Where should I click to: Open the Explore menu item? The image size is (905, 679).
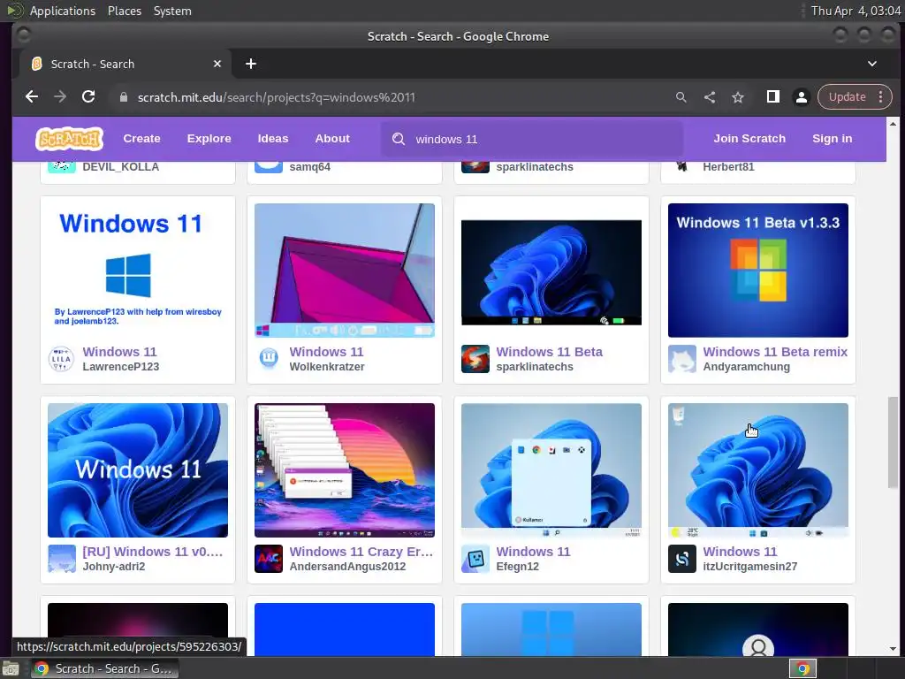point(209,139)
